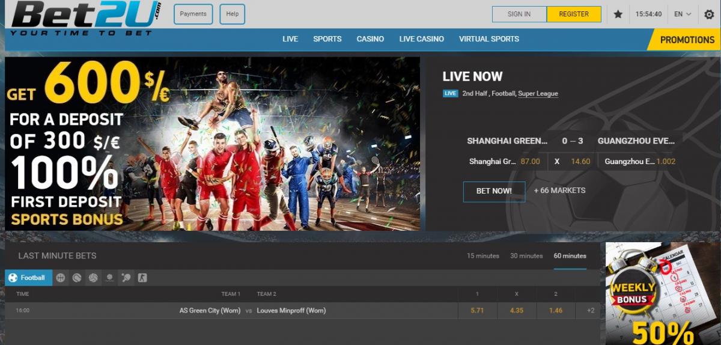Open the Help button

[232, 14]
